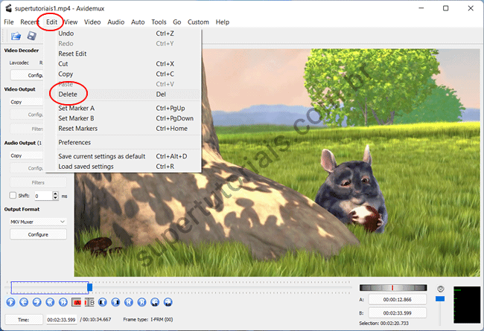Screen dimensions: 484x331
Task: Increase the Shift value with spinner arrow
Action: [x=57, y=193]
